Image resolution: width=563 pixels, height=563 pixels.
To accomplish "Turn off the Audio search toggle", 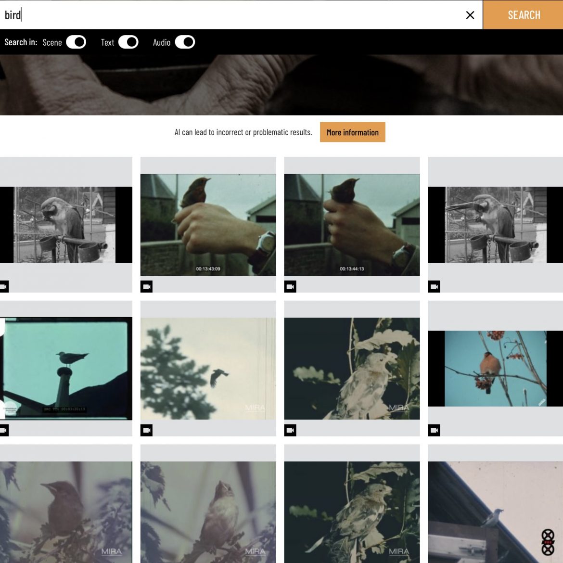I will [x=186, y=42].
